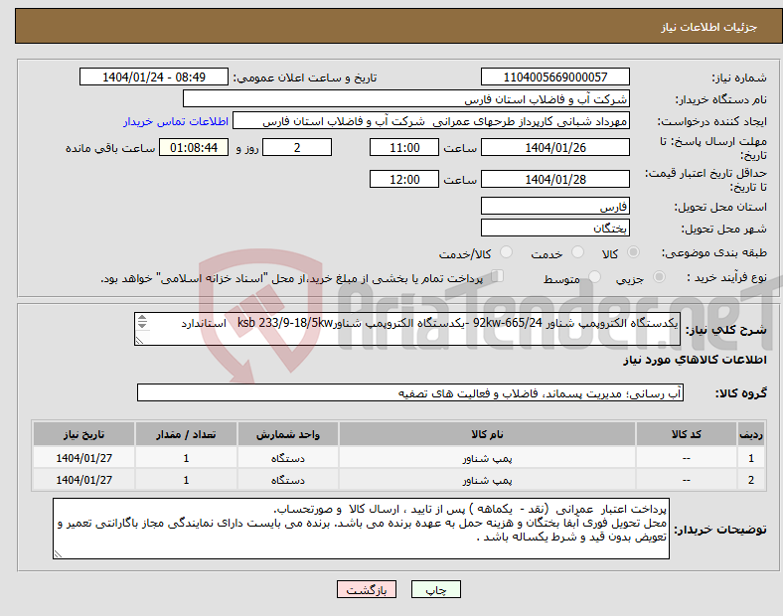
Task: Click the 1404/01/27 date in row 1
Action: [83, 458]
